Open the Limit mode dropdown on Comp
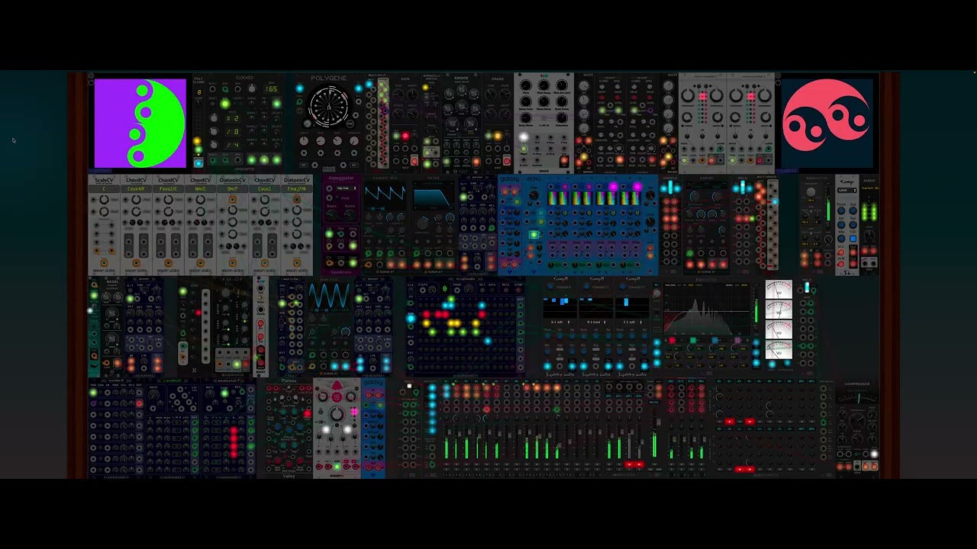This screenshot has width=977, height=549. [846, 189]
